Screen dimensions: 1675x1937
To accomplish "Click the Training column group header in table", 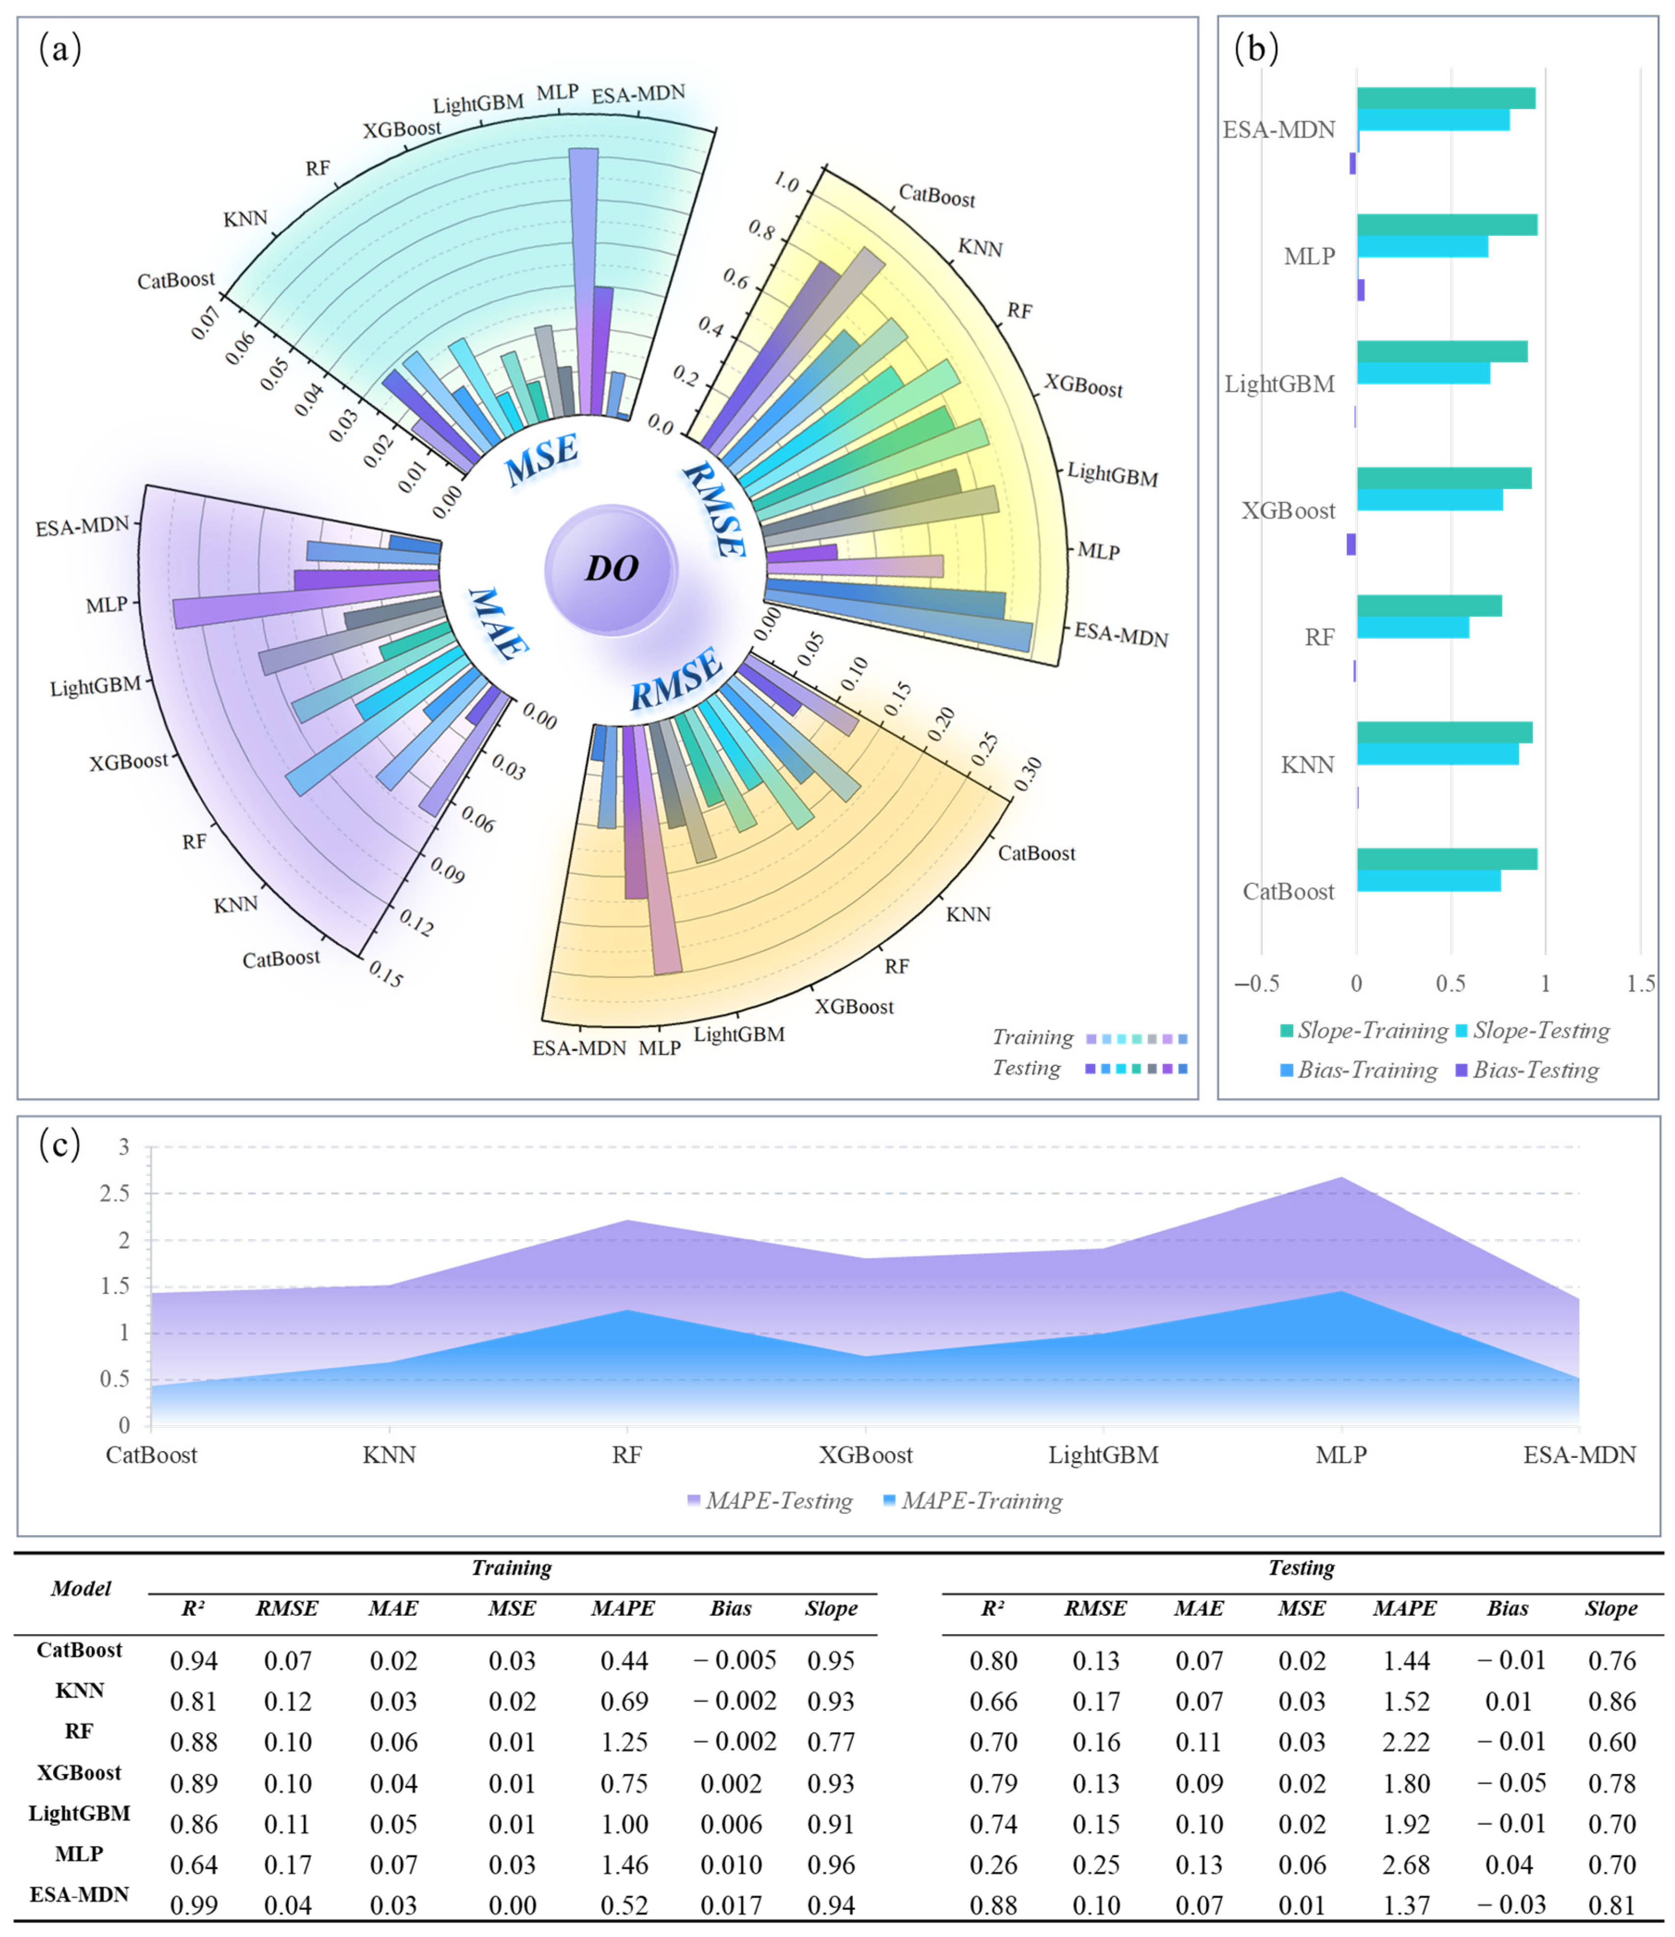I will click(x=511, y=1568).
